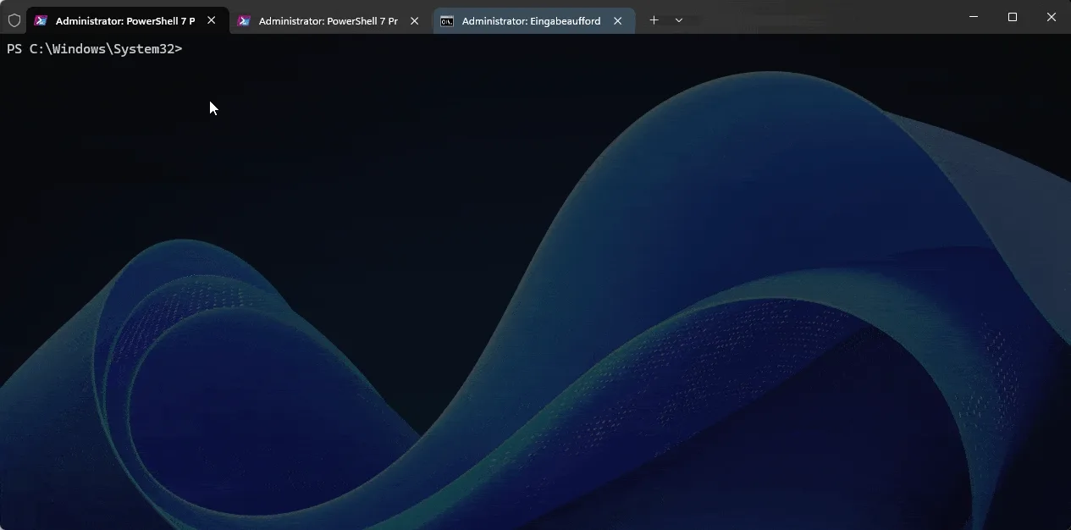1071x530 pixels.
Task: Click the PowerShell icon on the first tab
Action: coord(41,19)
